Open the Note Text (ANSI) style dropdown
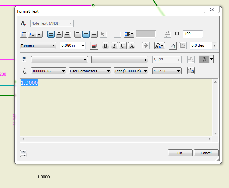The image size is (229, 188). point(52,23)
